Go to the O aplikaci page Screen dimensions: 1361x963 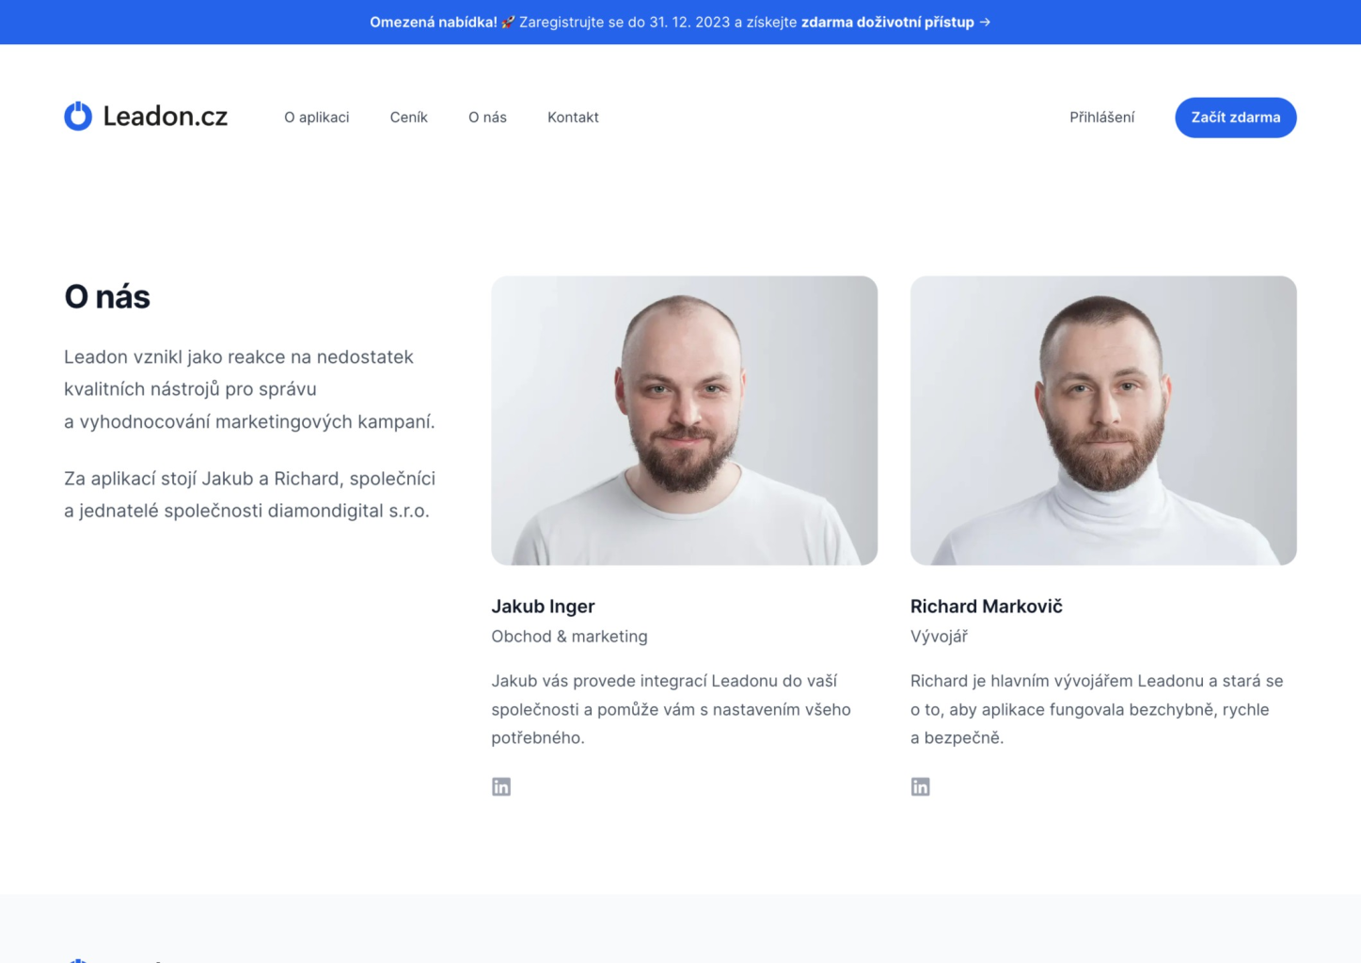[x=316, y=118]
